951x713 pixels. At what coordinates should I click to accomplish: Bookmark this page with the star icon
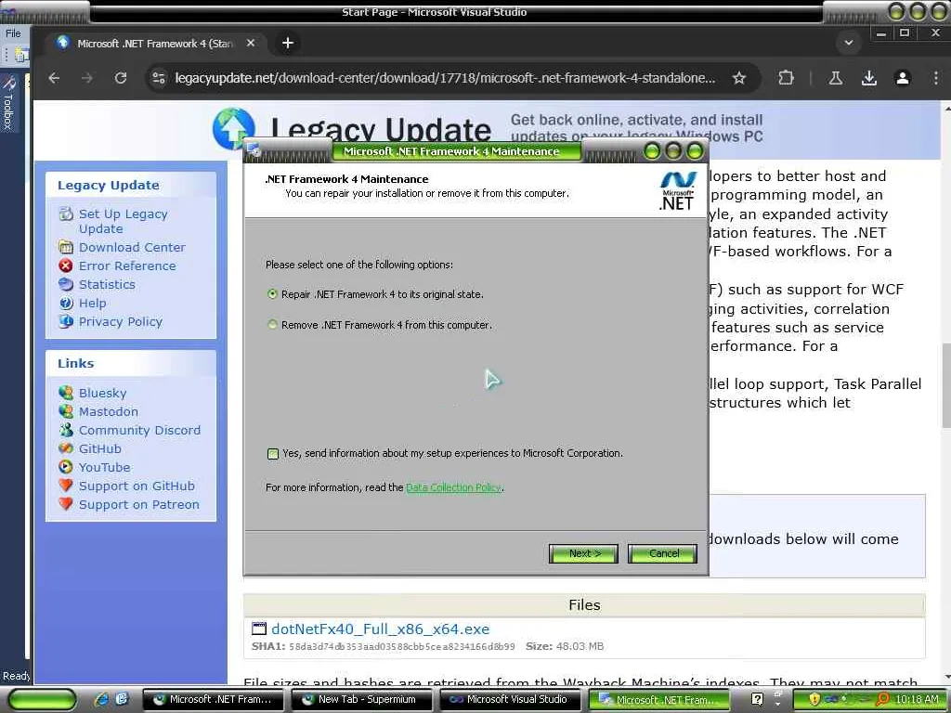[738, 78]
